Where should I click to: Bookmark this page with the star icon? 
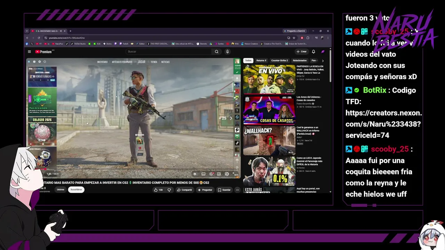click(x=294, y=38)
